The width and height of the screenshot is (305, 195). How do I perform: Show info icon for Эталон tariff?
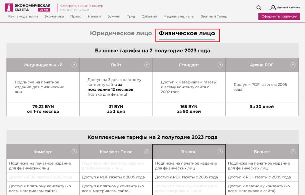click(220, 152)
